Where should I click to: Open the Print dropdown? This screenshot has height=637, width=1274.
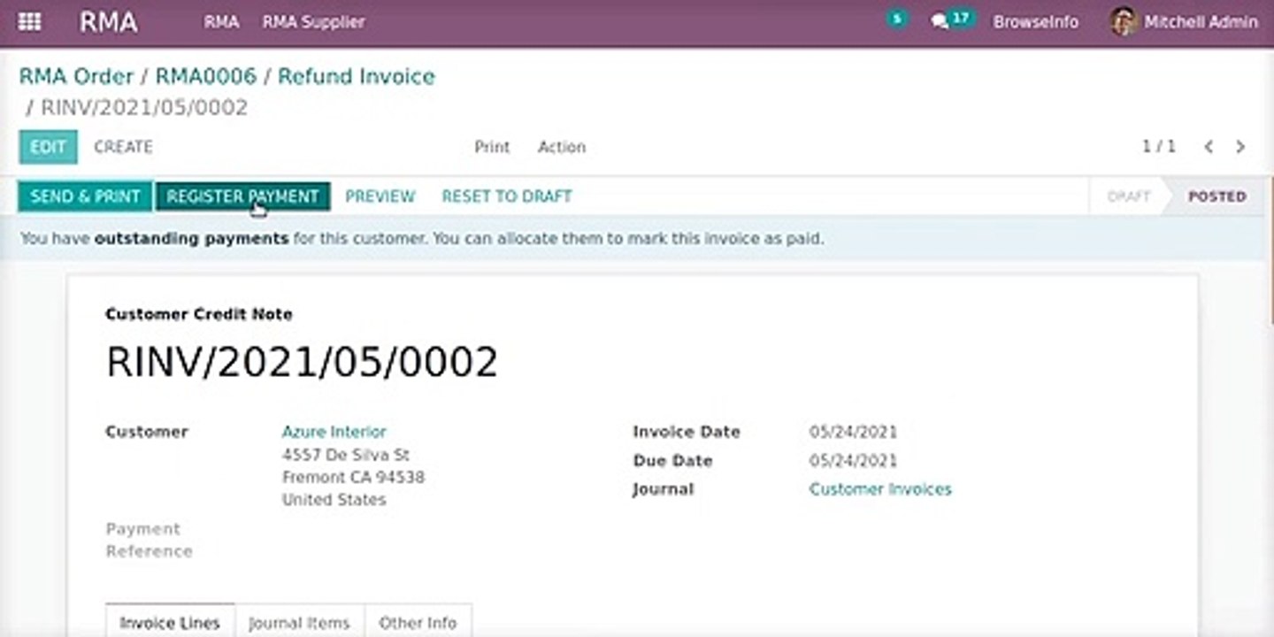(492, 147)
